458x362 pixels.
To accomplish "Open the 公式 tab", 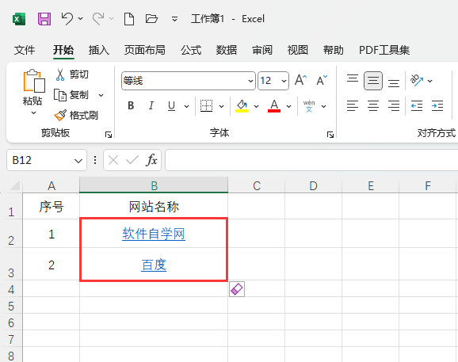I will (191, 50).
